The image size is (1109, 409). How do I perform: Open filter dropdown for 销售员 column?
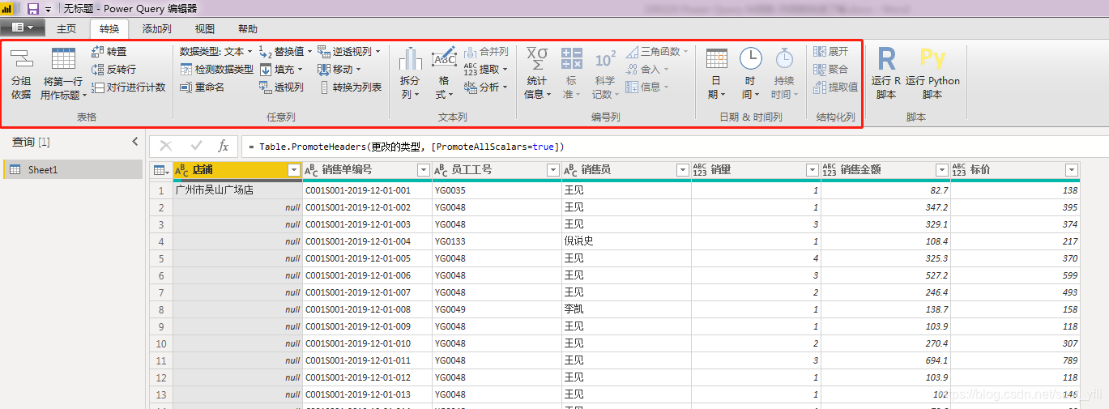pyautogui.click(x=683, y=170)
